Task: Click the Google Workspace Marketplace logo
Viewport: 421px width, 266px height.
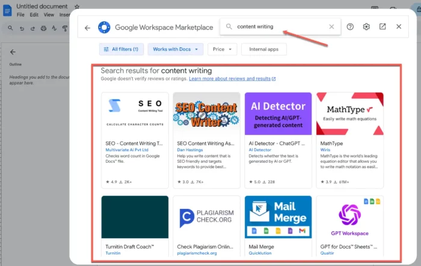Action: (x=104, y=28)
